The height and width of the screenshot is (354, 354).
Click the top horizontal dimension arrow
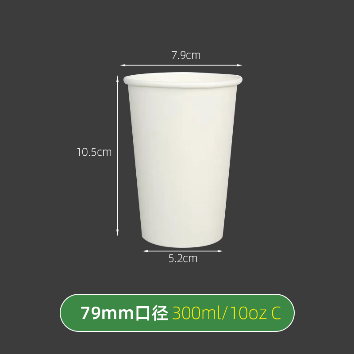(181, 65)
